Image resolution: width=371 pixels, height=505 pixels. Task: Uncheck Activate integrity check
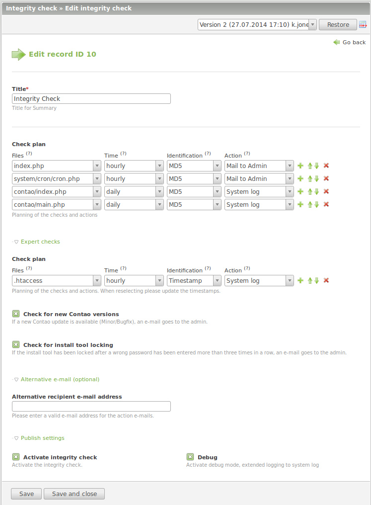click(x=16, y=457)
